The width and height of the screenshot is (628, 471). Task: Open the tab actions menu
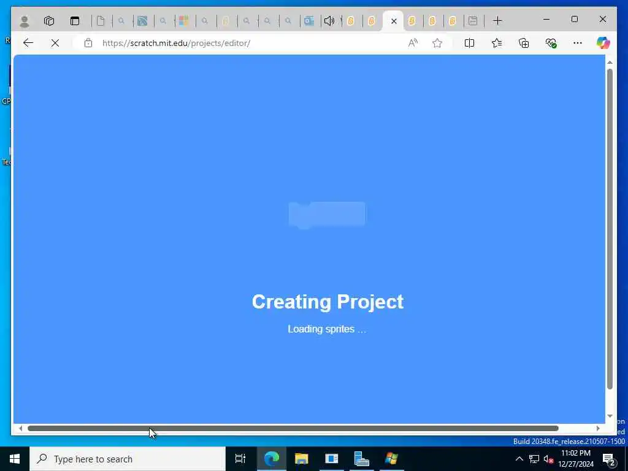(75, 21)
